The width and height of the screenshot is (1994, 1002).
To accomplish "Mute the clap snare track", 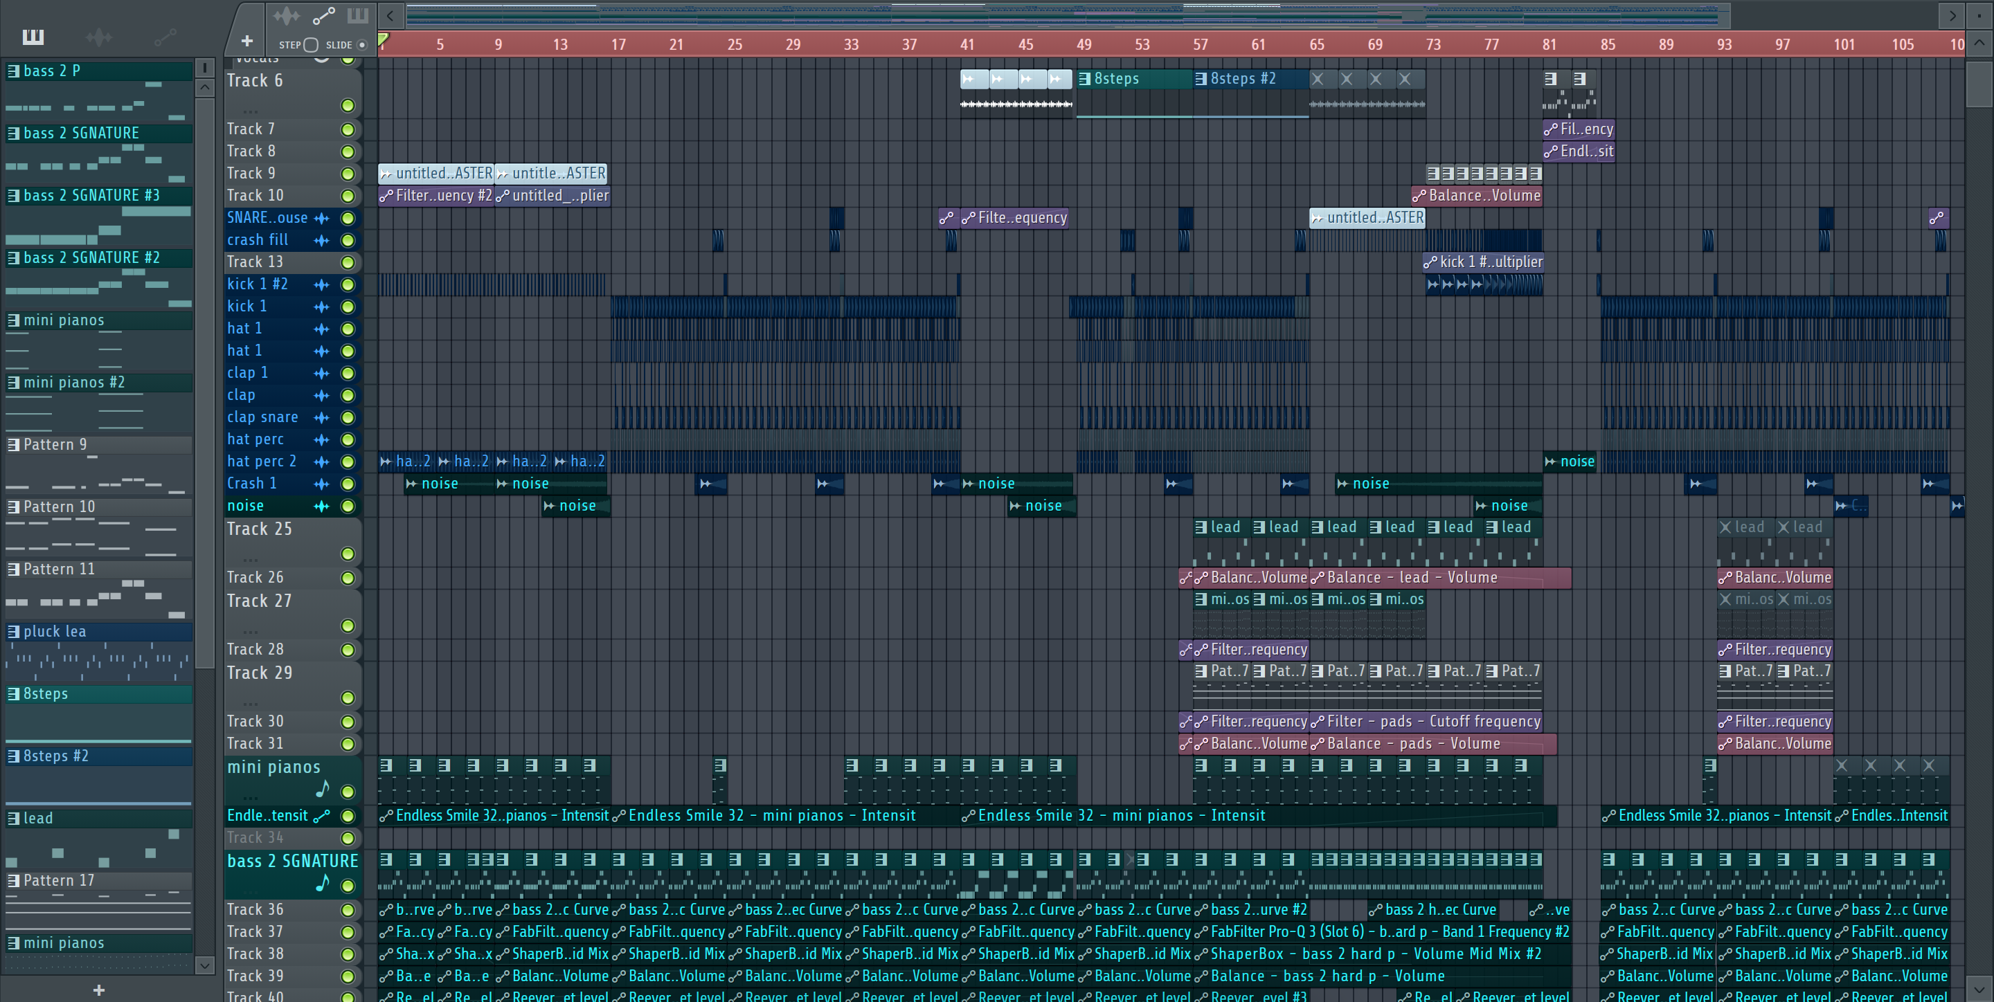I will 348,418.
